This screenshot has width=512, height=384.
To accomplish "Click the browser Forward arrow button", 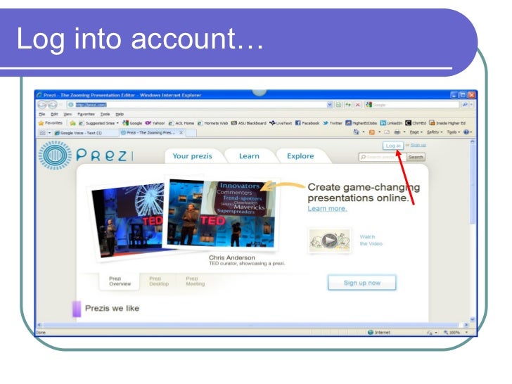I will pyautogui.click(x=53, y=105).
